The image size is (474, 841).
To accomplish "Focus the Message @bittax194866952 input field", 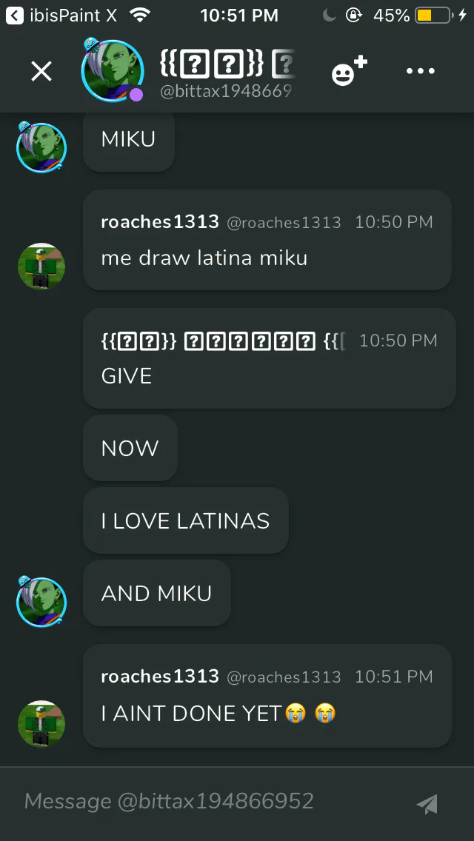I will (x=215, y=801).
